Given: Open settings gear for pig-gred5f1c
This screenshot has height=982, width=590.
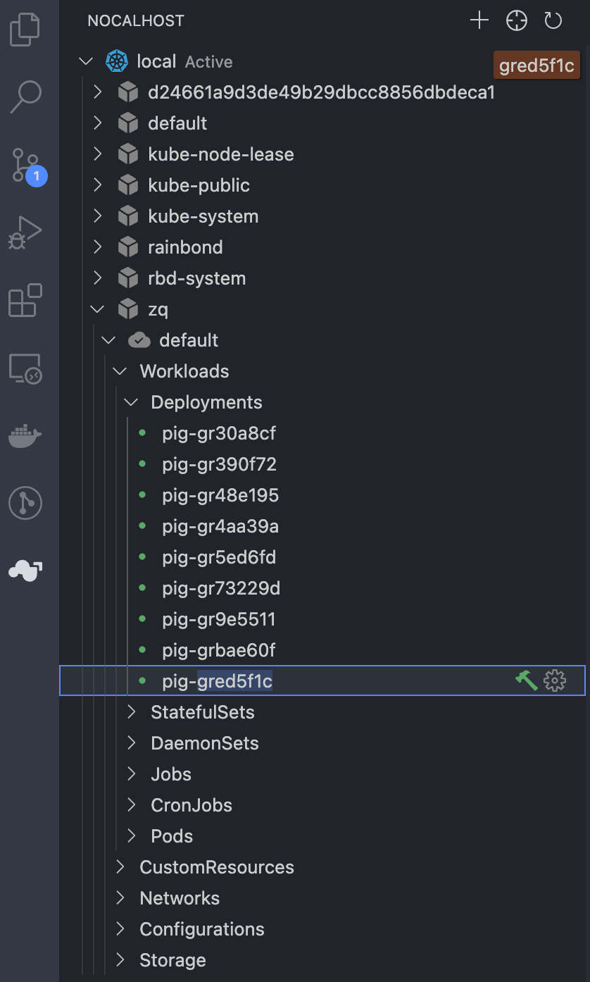Looking at the screenshot, I should (555, 680).
